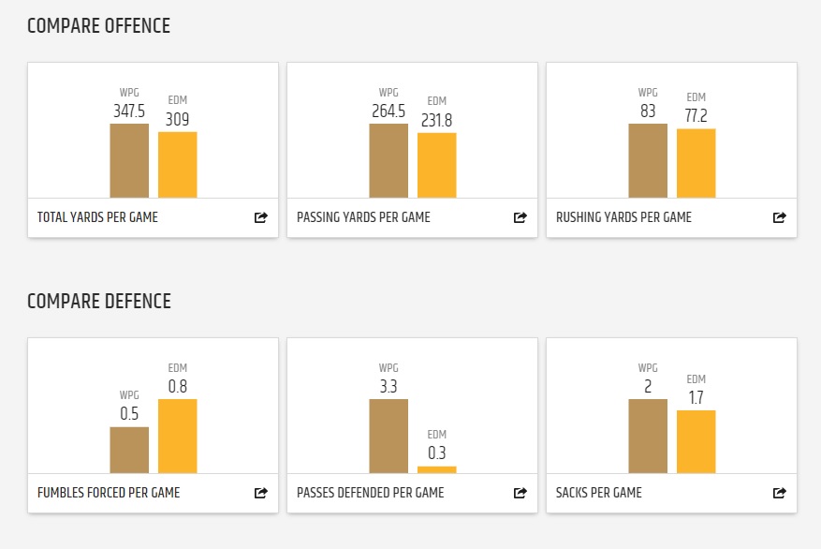Share the Passing Yards Per Game chart

(x=520, y=217)
